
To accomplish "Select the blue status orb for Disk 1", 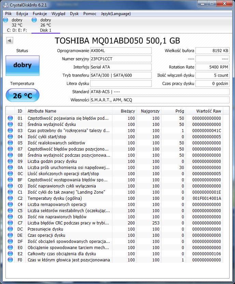I will point(34,20).
